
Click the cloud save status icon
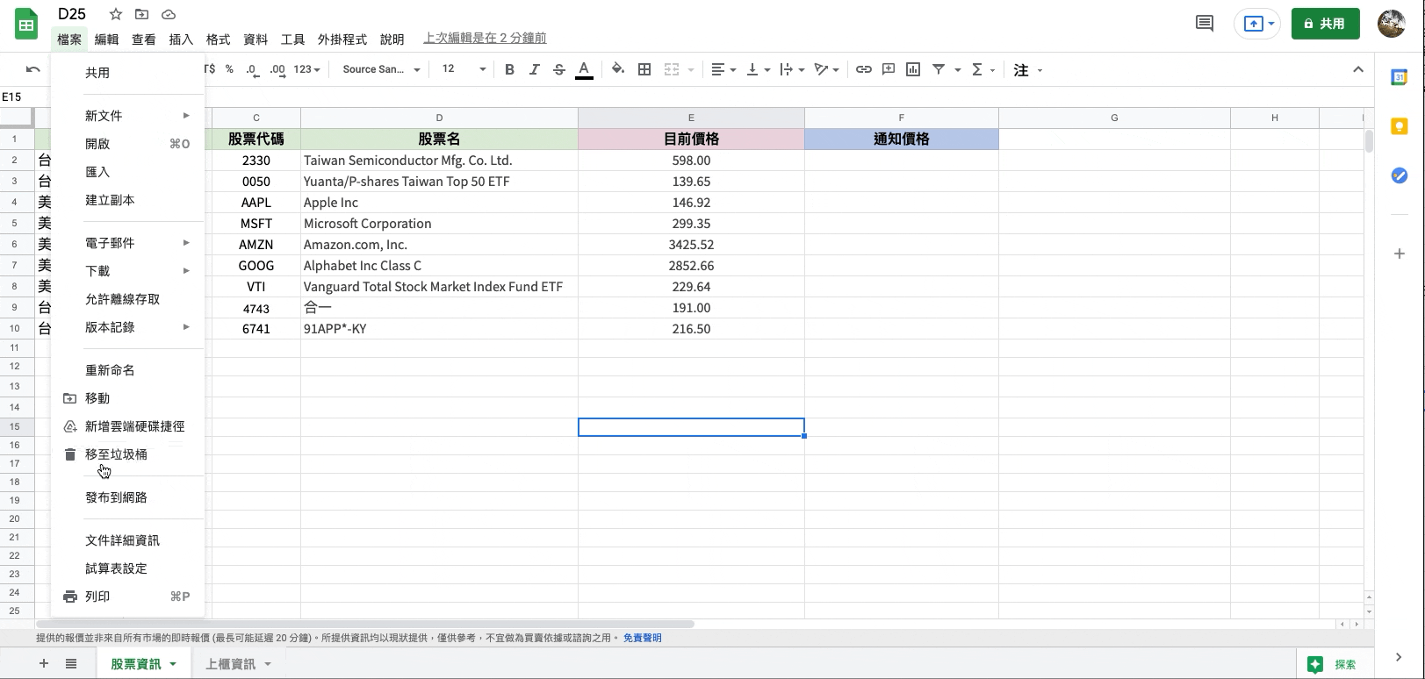point(169,14)
